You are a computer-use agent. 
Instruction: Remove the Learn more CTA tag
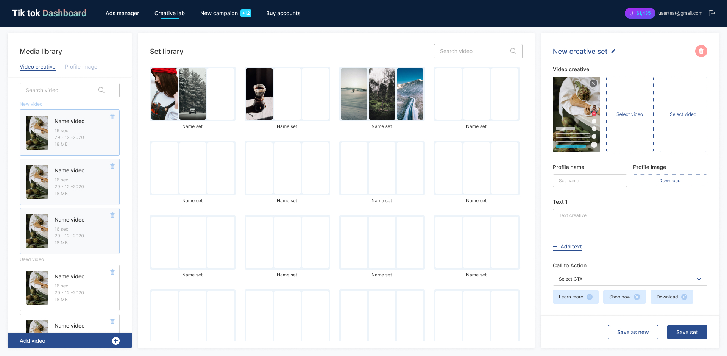point(590,297)
